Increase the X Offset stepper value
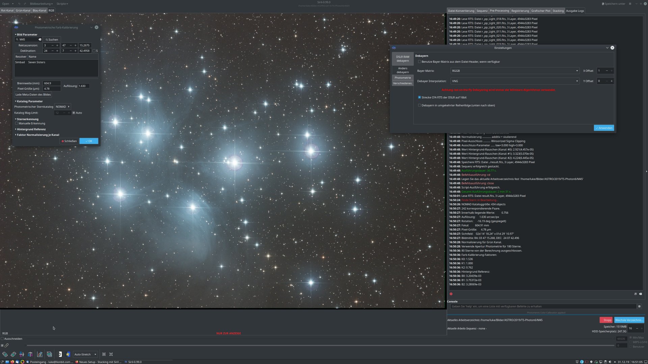 point(611,71)
